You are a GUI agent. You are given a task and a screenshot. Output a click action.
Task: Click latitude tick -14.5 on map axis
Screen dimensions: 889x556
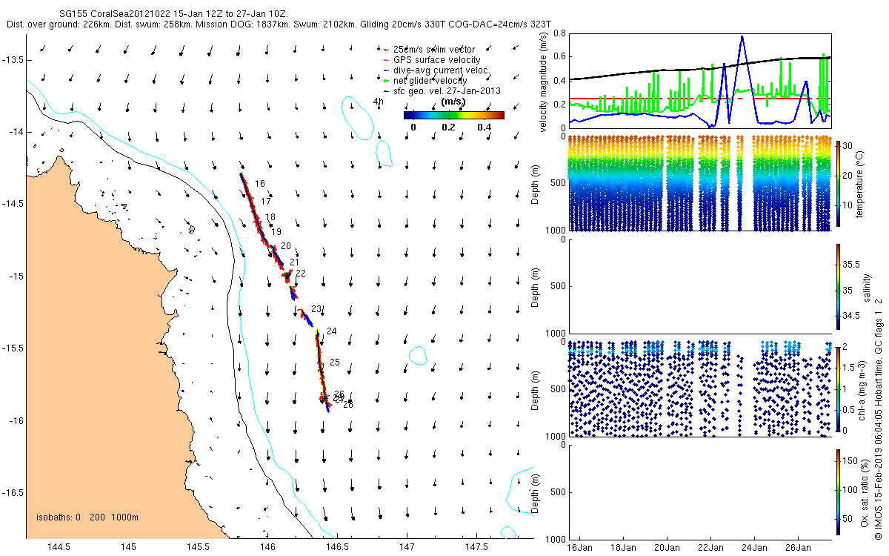tap(14, 204)
